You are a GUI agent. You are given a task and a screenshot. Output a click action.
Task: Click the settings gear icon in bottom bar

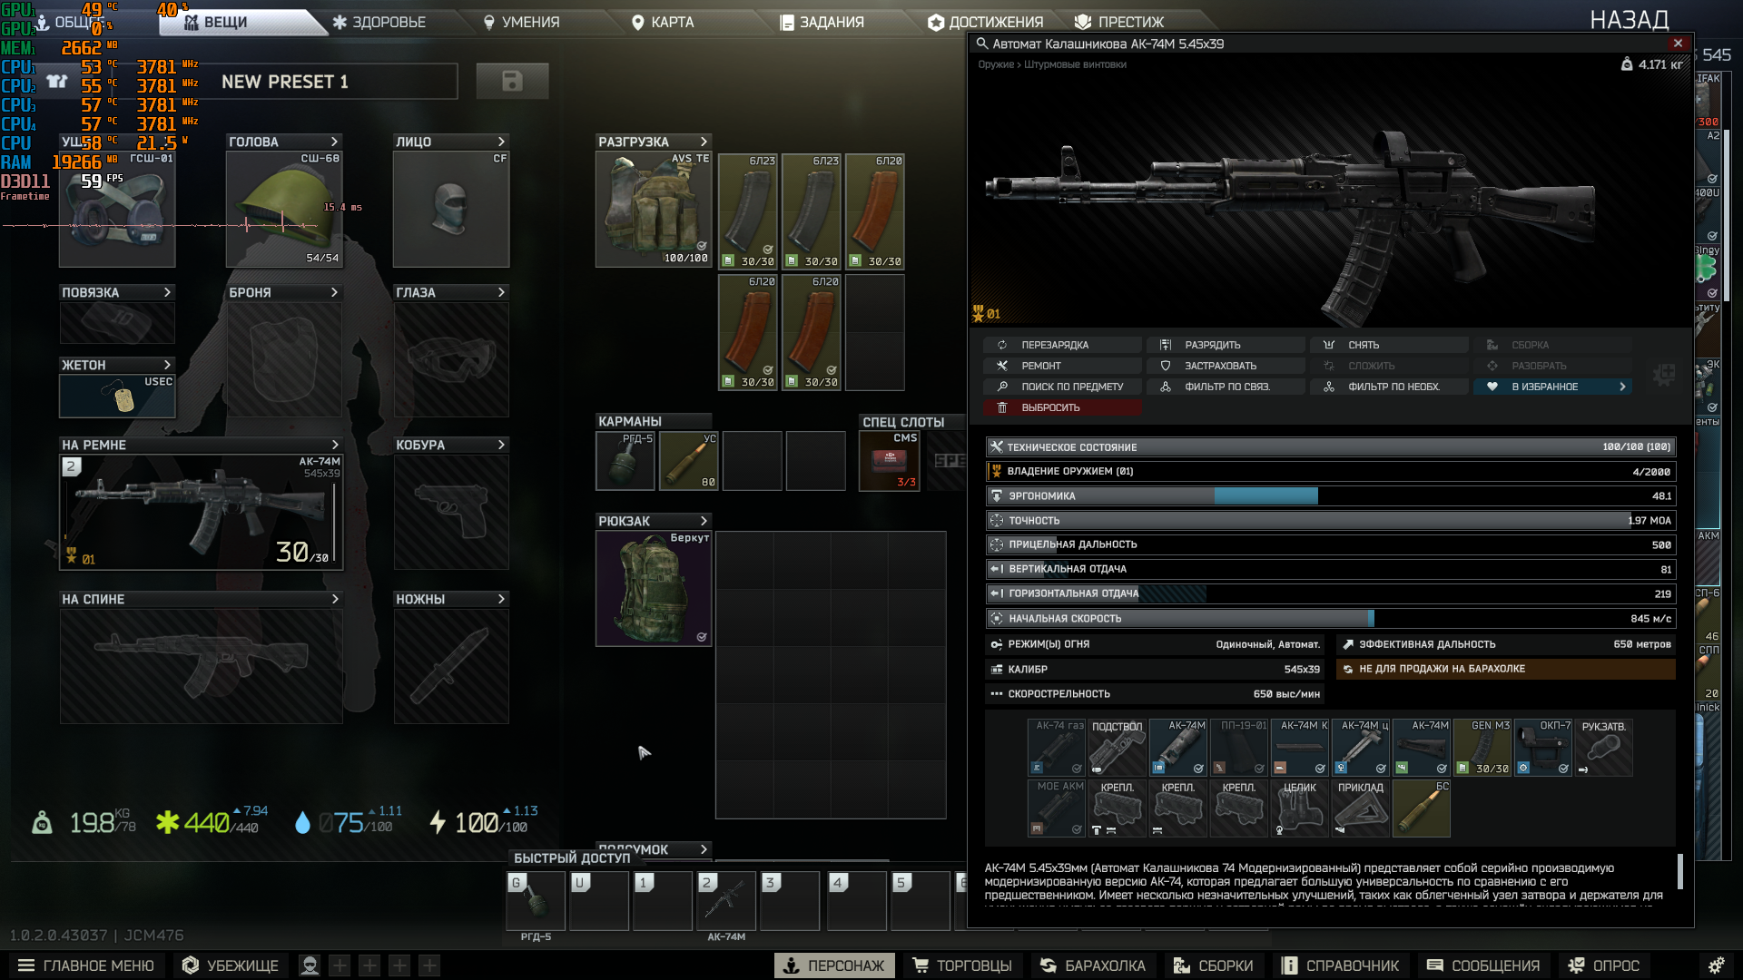(x=1715, y=965)
